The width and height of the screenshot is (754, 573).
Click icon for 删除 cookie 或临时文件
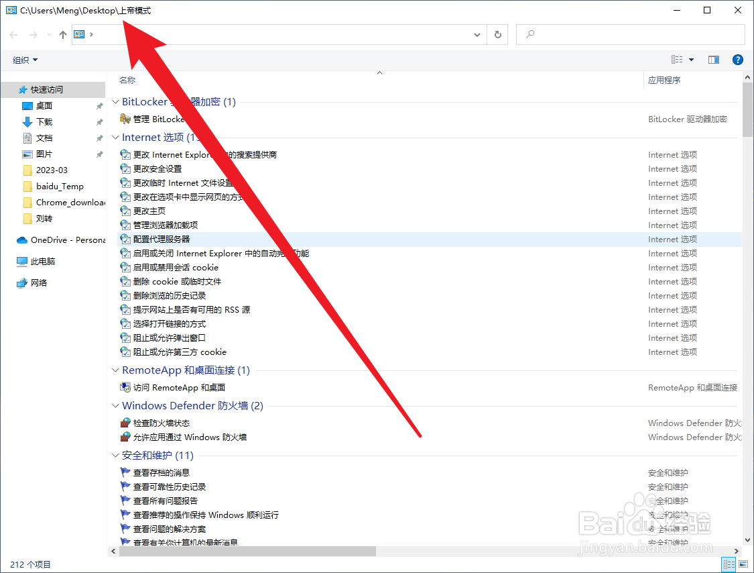coord(125,281)
